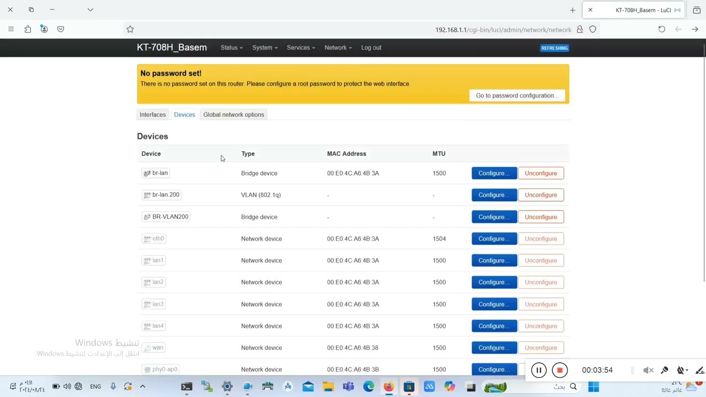Configure the BR-VLAN200 bridge device

[494, 217]
